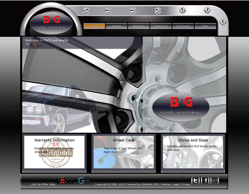Open the Wheel Care heading link
This screenshot has width=249, height=194.
coord(124,140)
